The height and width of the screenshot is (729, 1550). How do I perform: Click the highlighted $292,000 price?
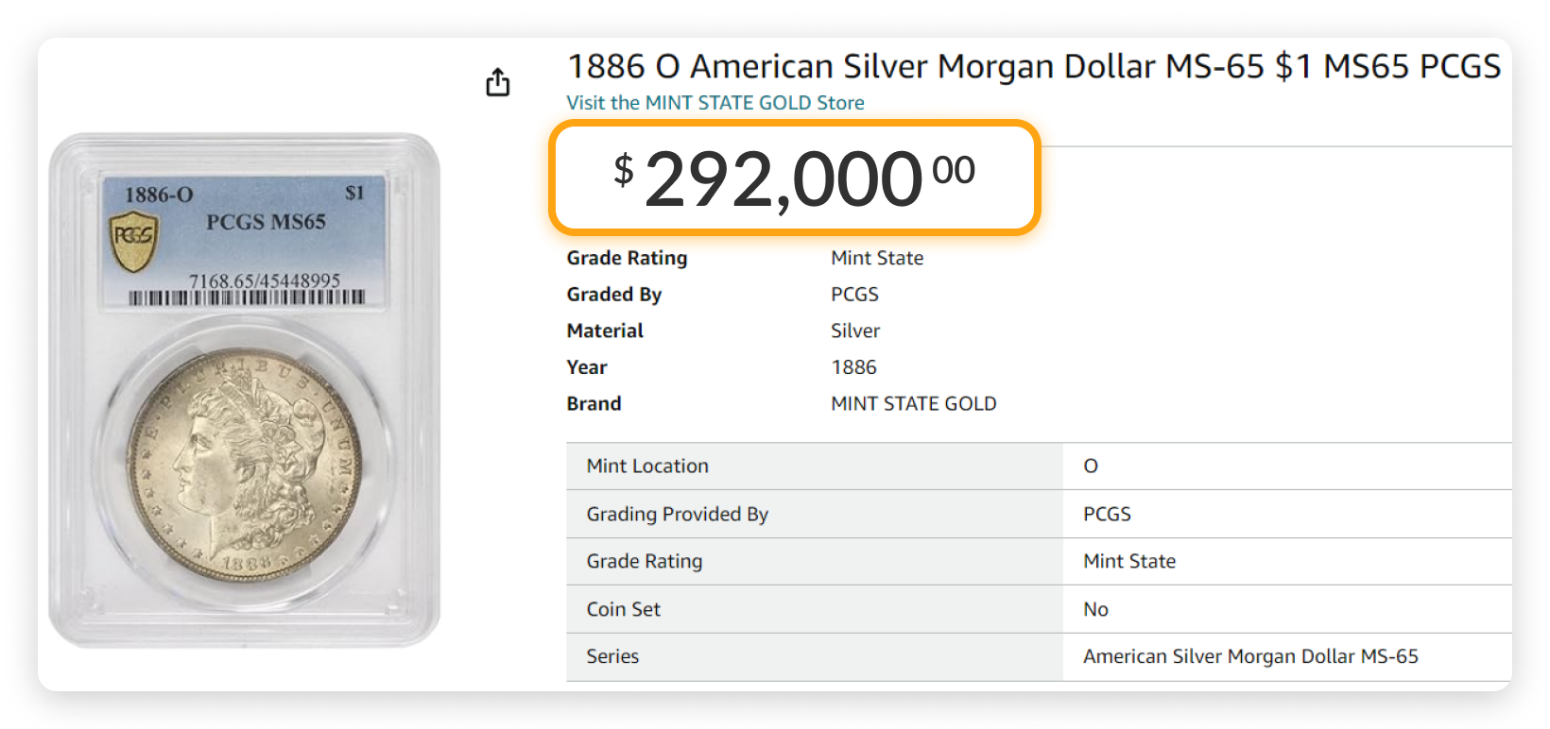click(x=794, y=178)
